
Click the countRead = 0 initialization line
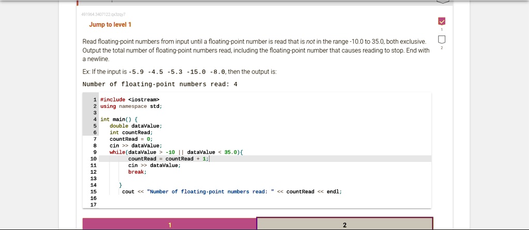pos(131,139)
